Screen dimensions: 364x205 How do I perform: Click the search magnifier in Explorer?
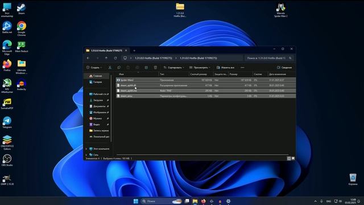pos(290,58)
